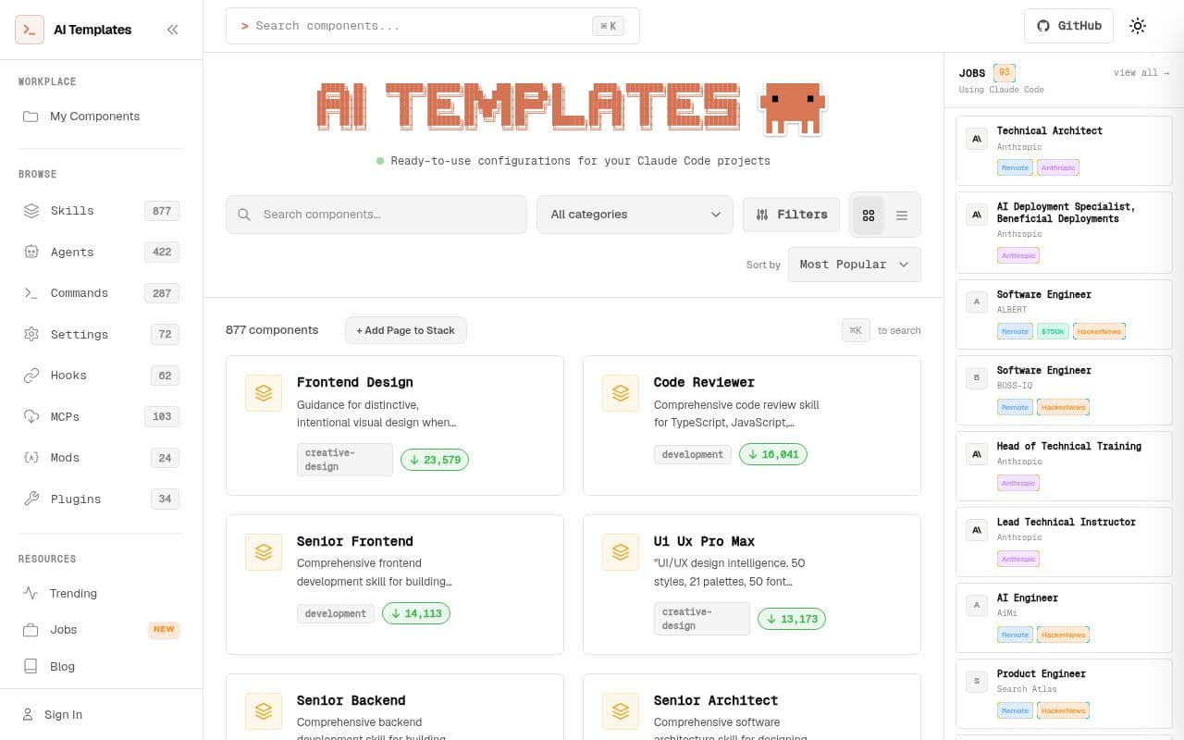Open the All categories dropdown
This screenshot has width=1184, height=740.
click(635, 215)
